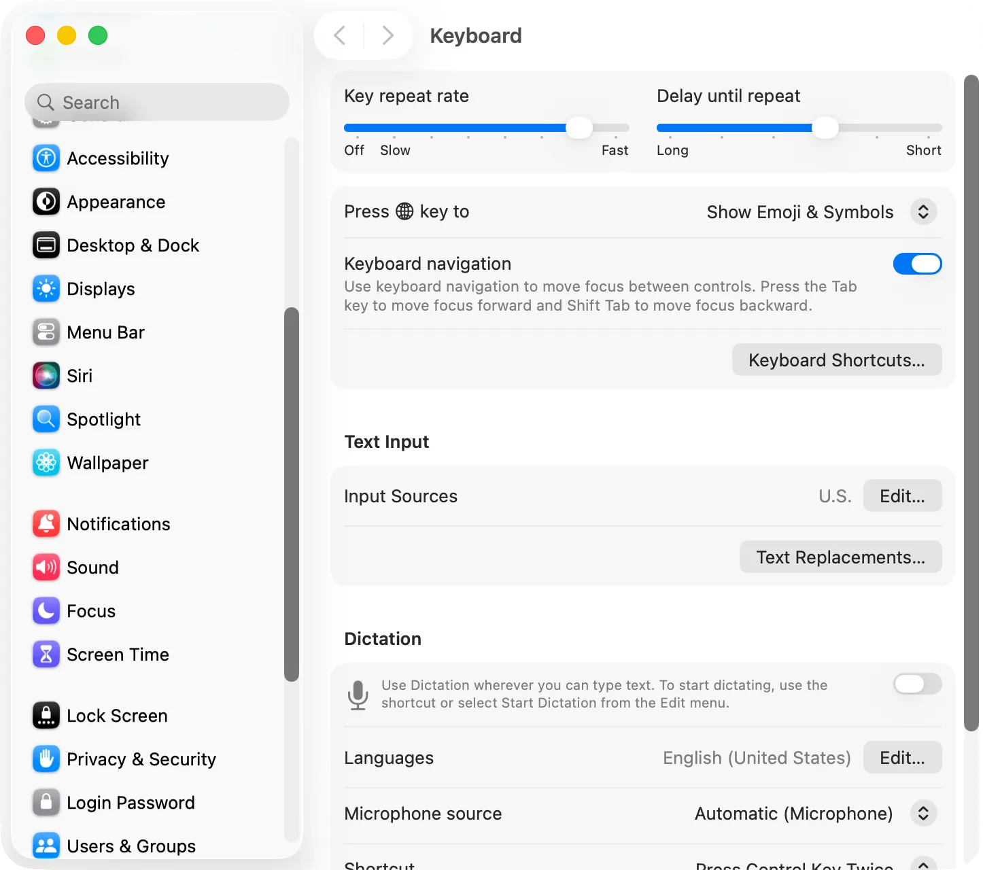
Task: Click Edit next to Languages
Action: (902, 757)
